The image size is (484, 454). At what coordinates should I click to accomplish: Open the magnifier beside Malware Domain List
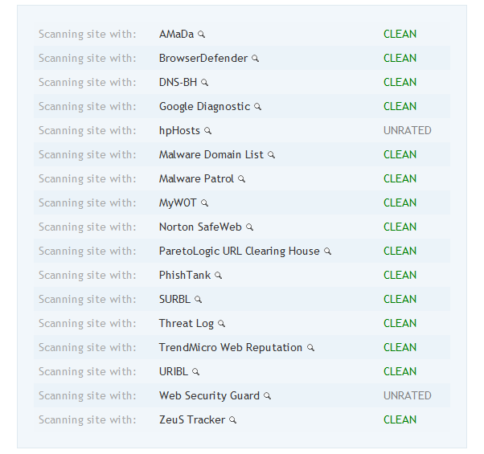pyautogui.click(x=271, y=155)
